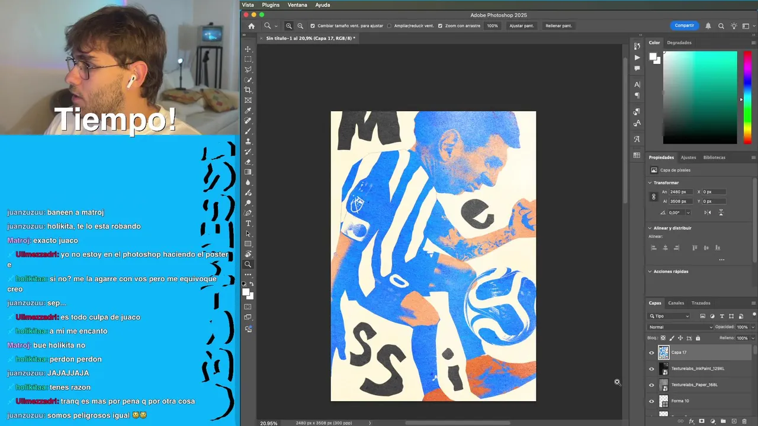Add a layer style with fx
This screenshot has width=758, height=426.
(691, 421)
